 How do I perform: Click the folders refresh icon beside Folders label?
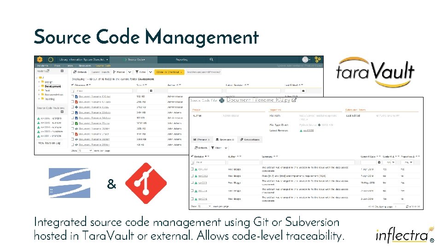click(x=48, y=71)
